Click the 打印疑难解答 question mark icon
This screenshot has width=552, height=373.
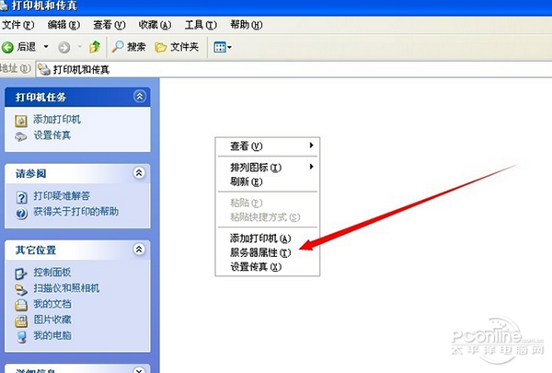click(21, 197)
